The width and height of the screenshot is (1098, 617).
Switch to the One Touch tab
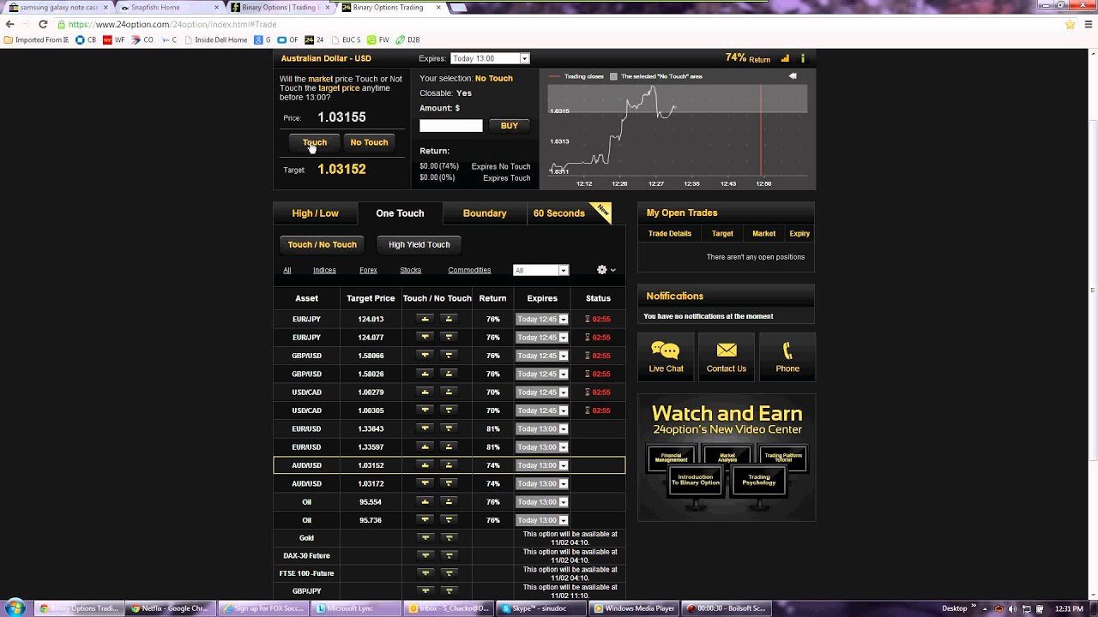click(400, 213)
